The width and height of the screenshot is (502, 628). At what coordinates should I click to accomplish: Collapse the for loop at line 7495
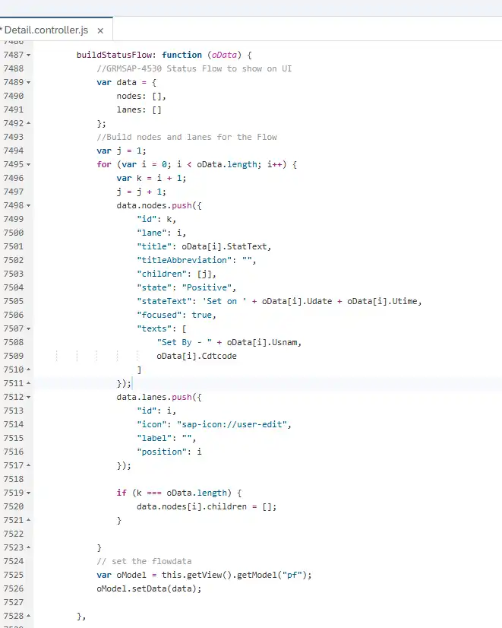(x=29, y=164)
